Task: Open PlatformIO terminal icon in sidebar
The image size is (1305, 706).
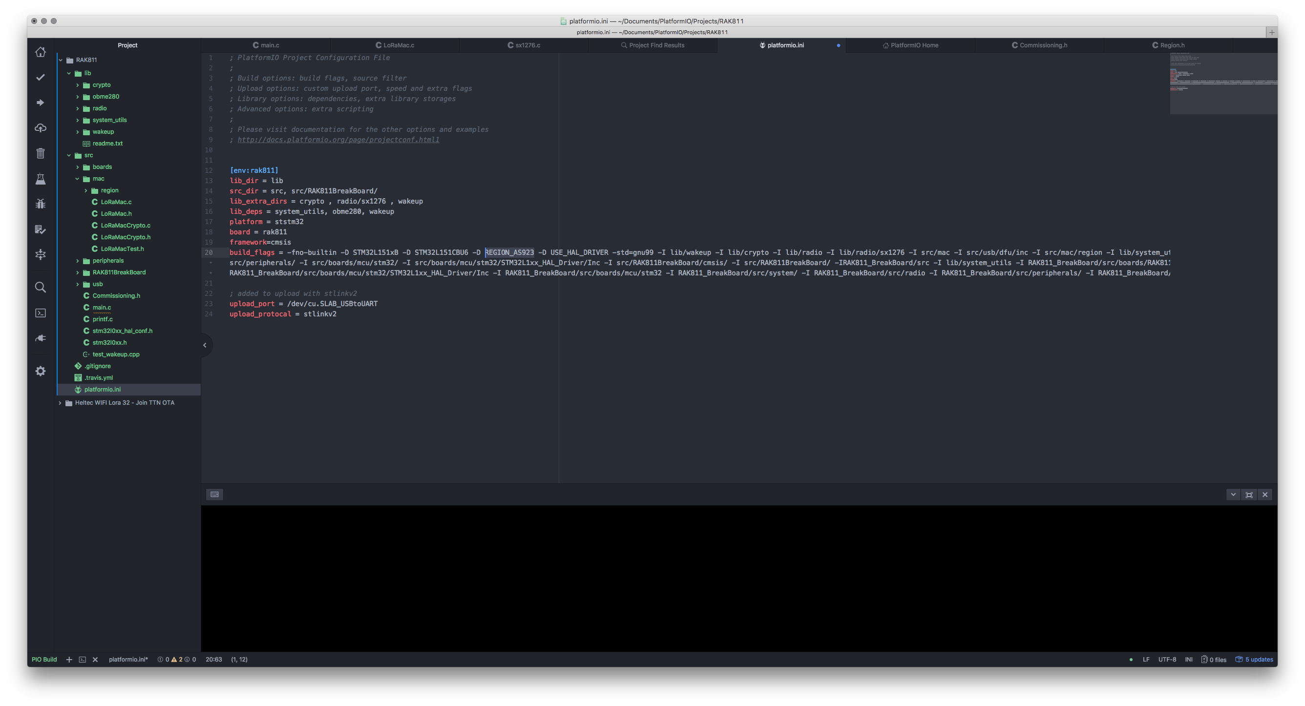Action: tap(41, 313)
